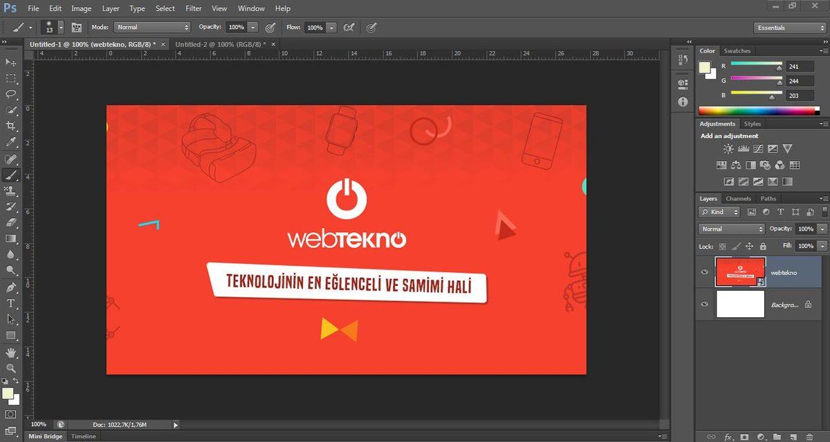The width and height of the screenshot is (830, 442).
Task: Select the Hand tool
Action: click(11, 353)
